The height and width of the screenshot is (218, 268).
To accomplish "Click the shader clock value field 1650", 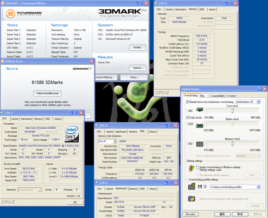I will [x=190, y=124].
